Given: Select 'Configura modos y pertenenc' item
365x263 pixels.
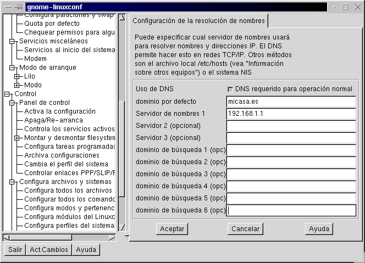Looking at the screenshot, I should pos(69,208).
